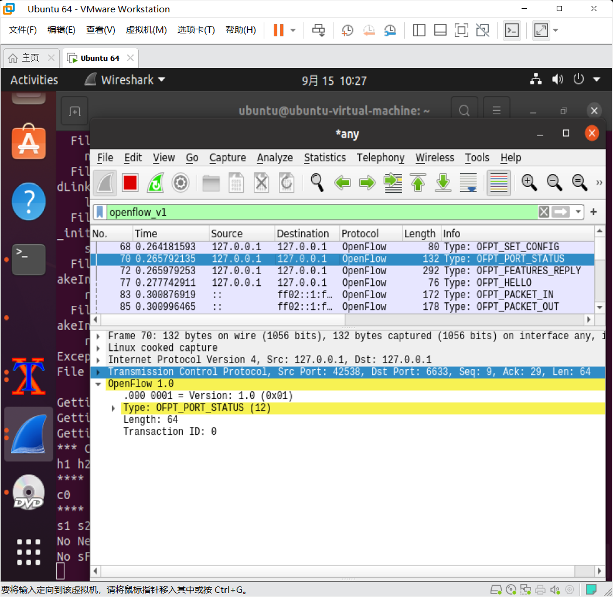The image size is (613, 597).
Task: Apply the display filter arrow
Action: pyautogui.click(x=561, y=212)
